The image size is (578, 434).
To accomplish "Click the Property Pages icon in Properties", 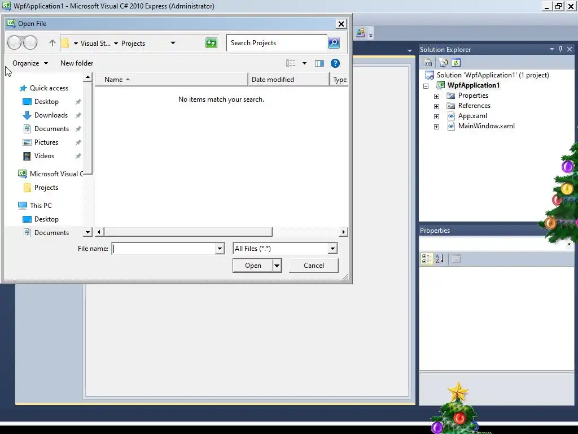I will pos(456,259).
